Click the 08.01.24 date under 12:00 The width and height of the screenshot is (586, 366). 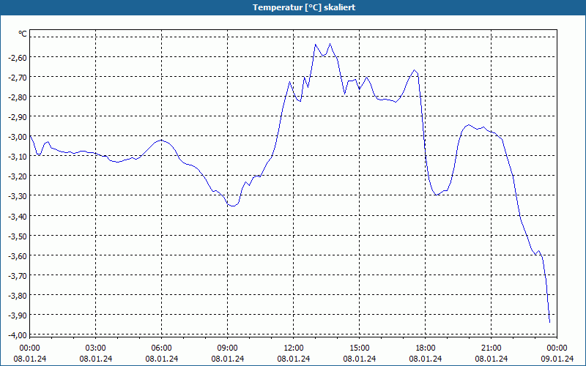point(294,359)
